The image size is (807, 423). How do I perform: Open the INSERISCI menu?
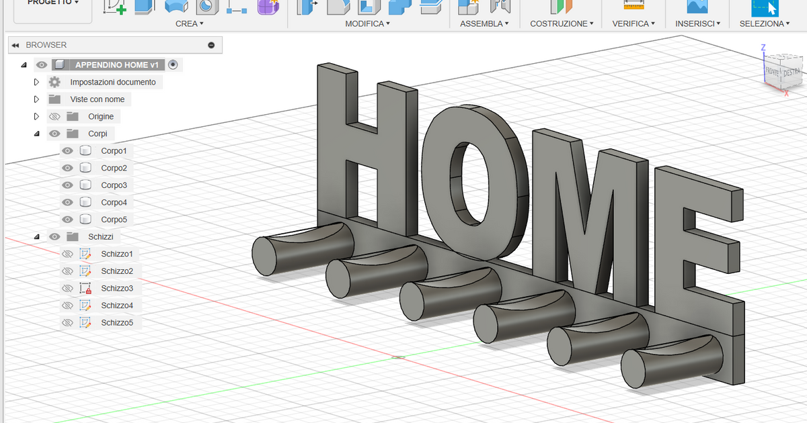tap(698, 23)
